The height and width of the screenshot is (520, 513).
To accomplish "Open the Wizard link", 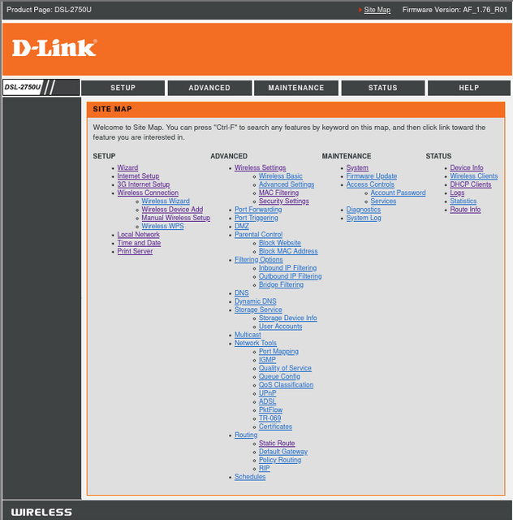I will point(127,168).
